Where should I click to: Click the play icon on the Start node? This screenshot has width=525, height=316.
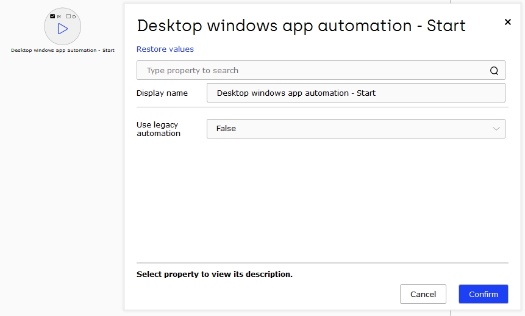(x=63, y=29)
